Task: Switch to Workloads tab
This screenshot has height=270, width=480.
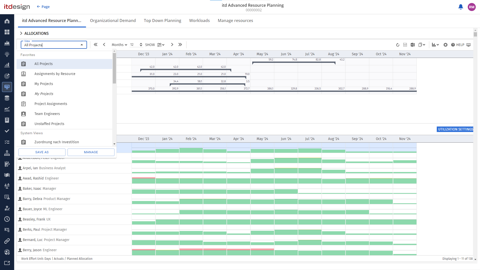Action: (x=199, y=20)
